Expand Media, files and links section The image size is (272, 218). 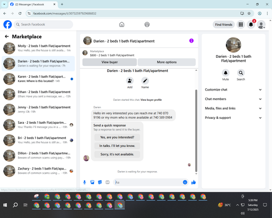click(x=233, y=108)
